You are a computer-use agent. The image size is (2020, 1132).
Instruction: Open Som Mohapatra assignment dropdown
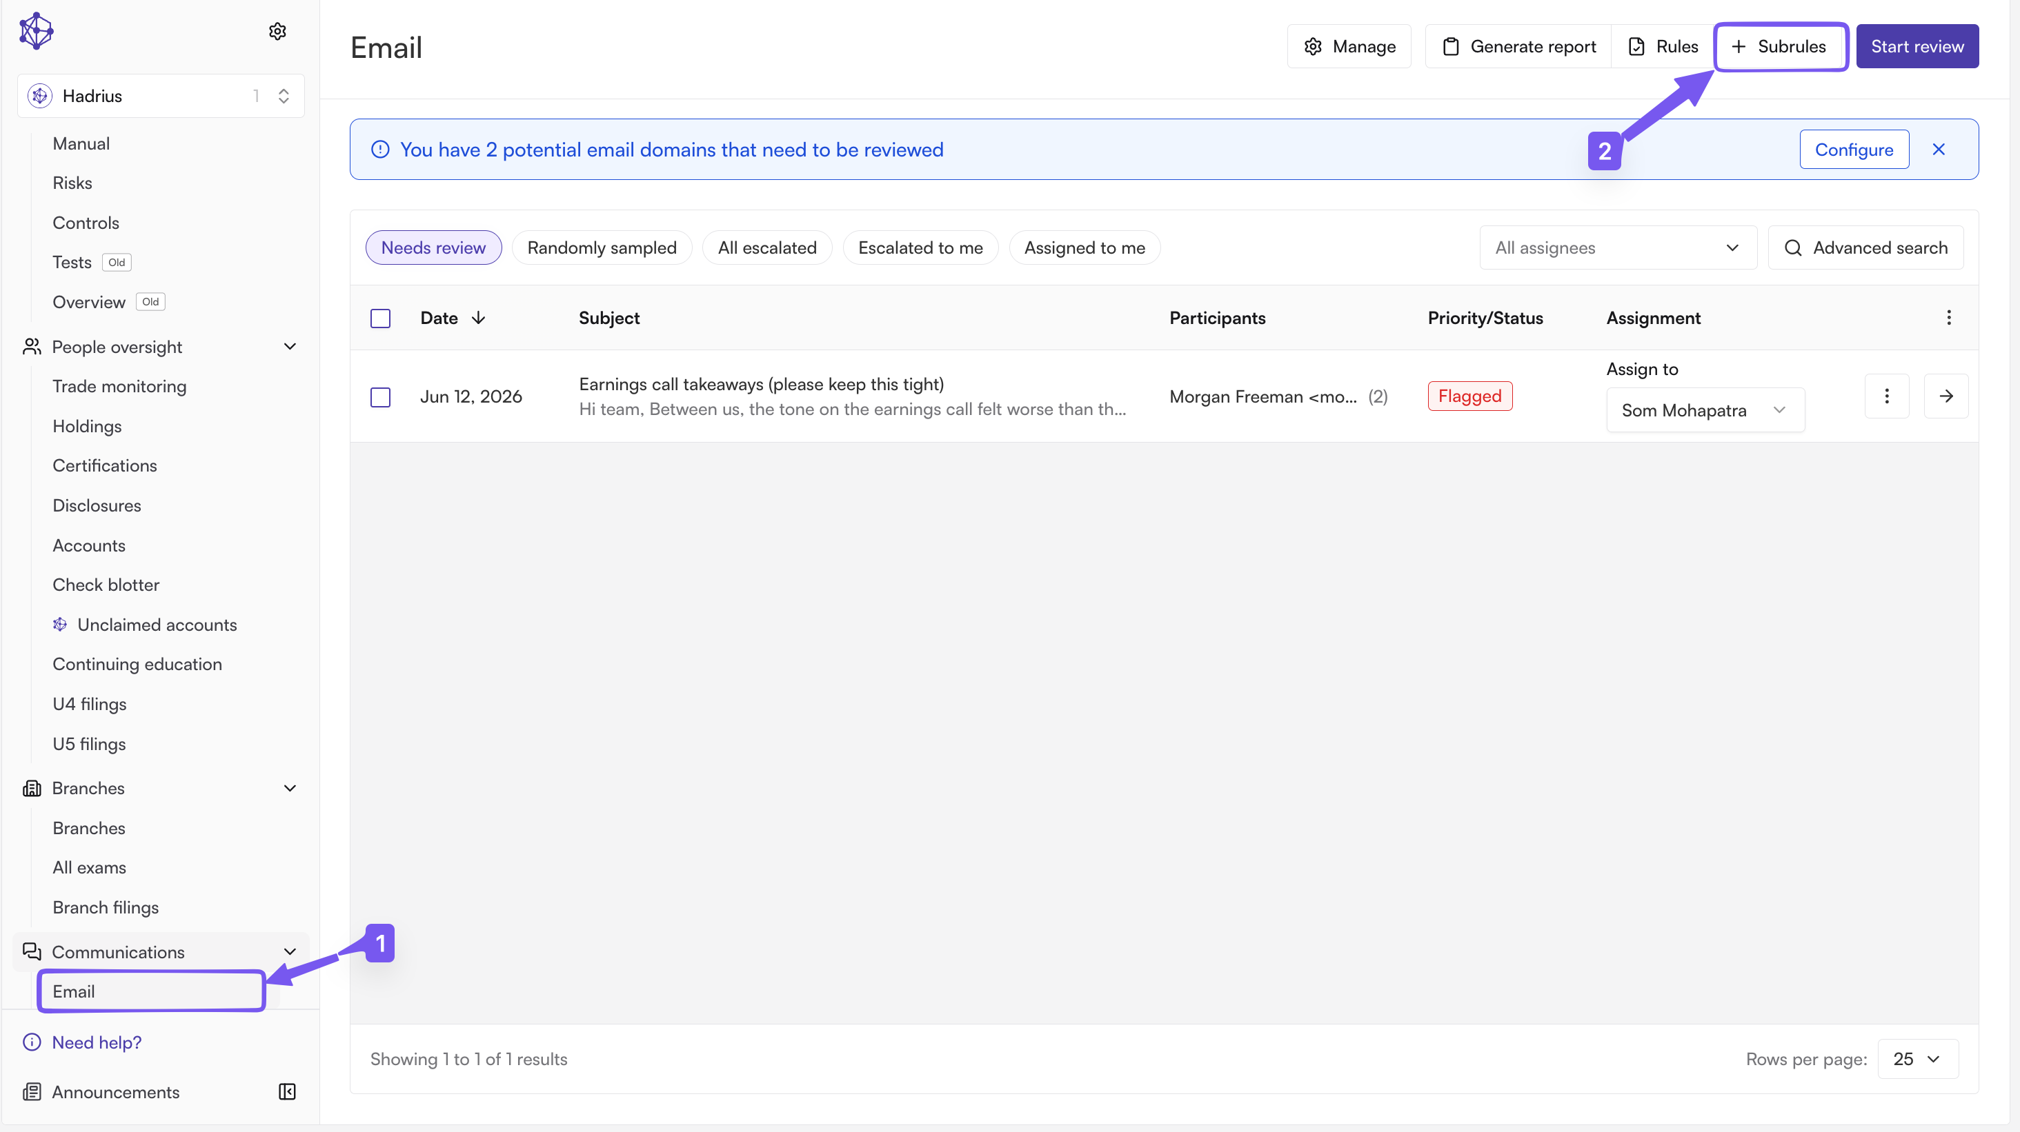coord(1705,410)
